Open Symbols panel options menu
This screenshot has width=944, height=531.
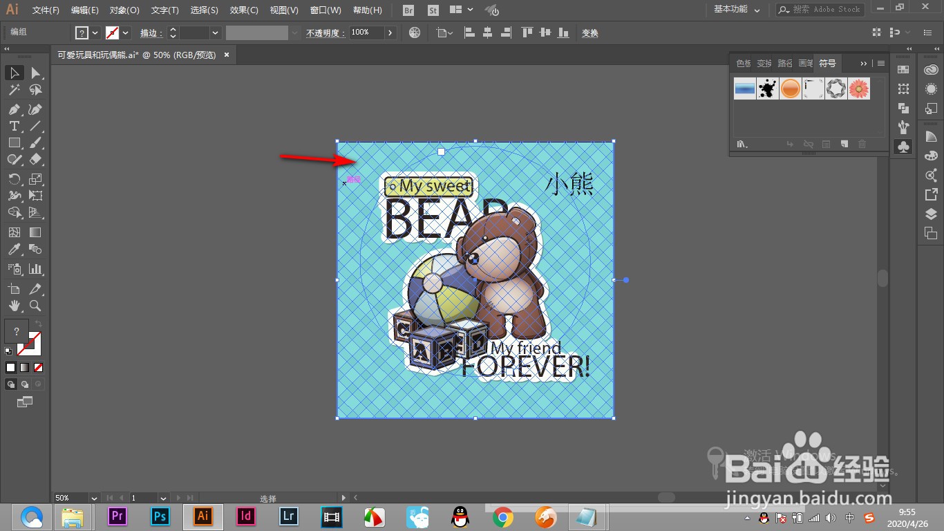pyautogui.click(x=881, y=63)
